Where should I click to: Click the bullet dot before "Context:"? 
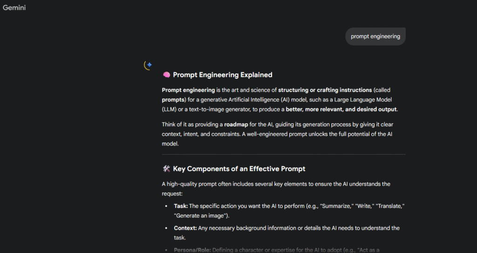[x=166, y=228]
